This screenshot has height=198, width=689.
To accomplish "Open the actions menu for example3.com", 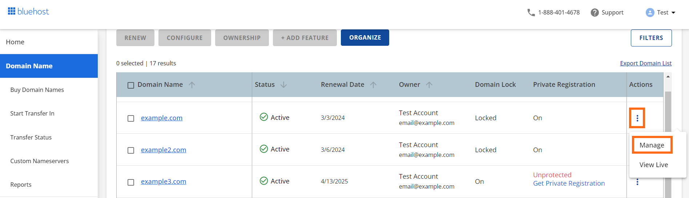I will (x=637, y=182).
